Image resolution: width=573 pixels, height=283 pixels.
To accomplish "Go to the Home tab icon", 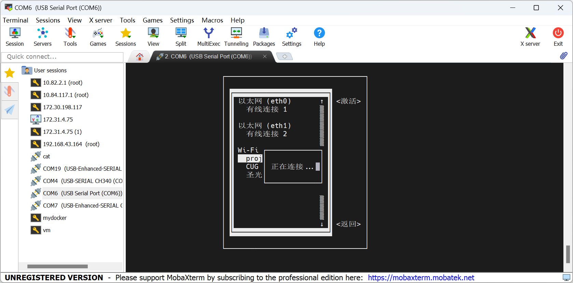I will point(139,57).
